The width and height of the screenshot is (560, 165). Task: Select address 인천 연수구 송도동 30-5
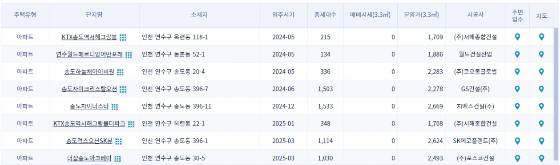point(173,158)
